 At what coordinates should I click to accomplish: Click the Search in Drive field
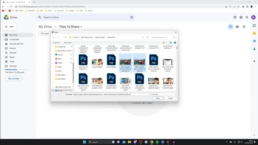point(85,17)
